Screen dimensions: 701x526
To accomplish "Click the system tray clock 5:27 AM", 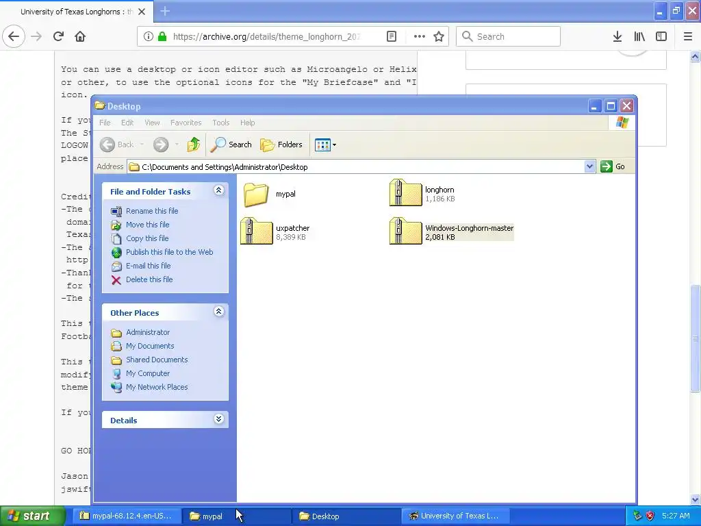I will point(676,516).
